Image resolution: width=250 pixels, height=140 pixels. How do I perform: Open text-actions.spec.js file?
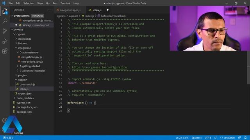point(32,61)
